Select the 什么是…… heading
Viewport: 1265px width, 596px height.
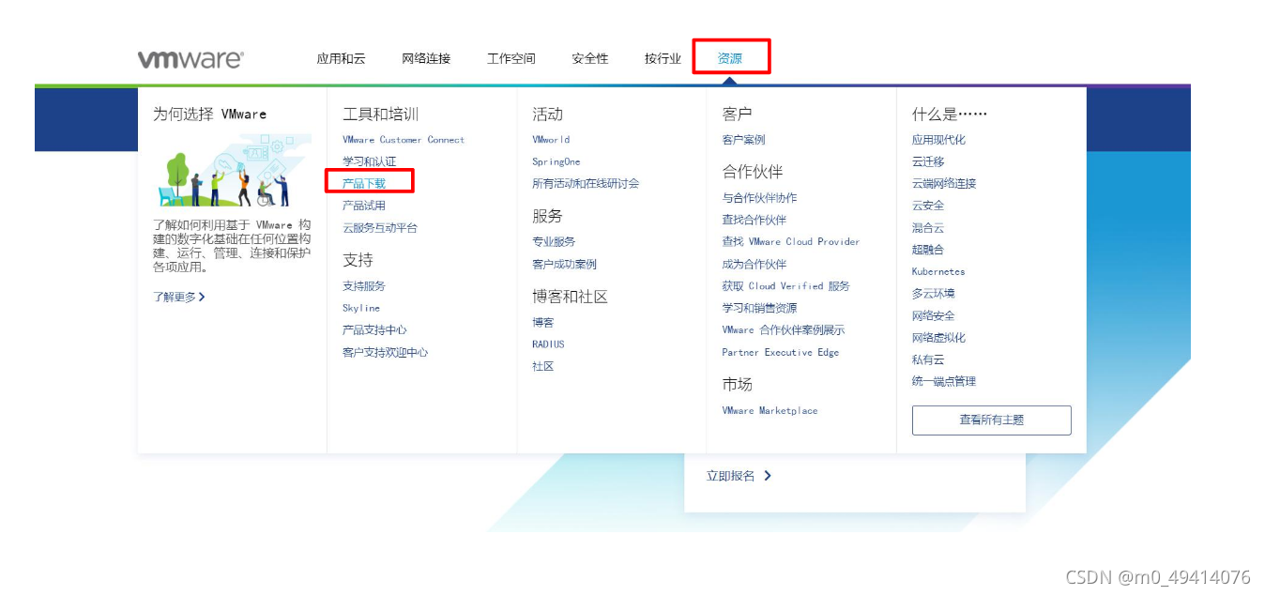950,114
